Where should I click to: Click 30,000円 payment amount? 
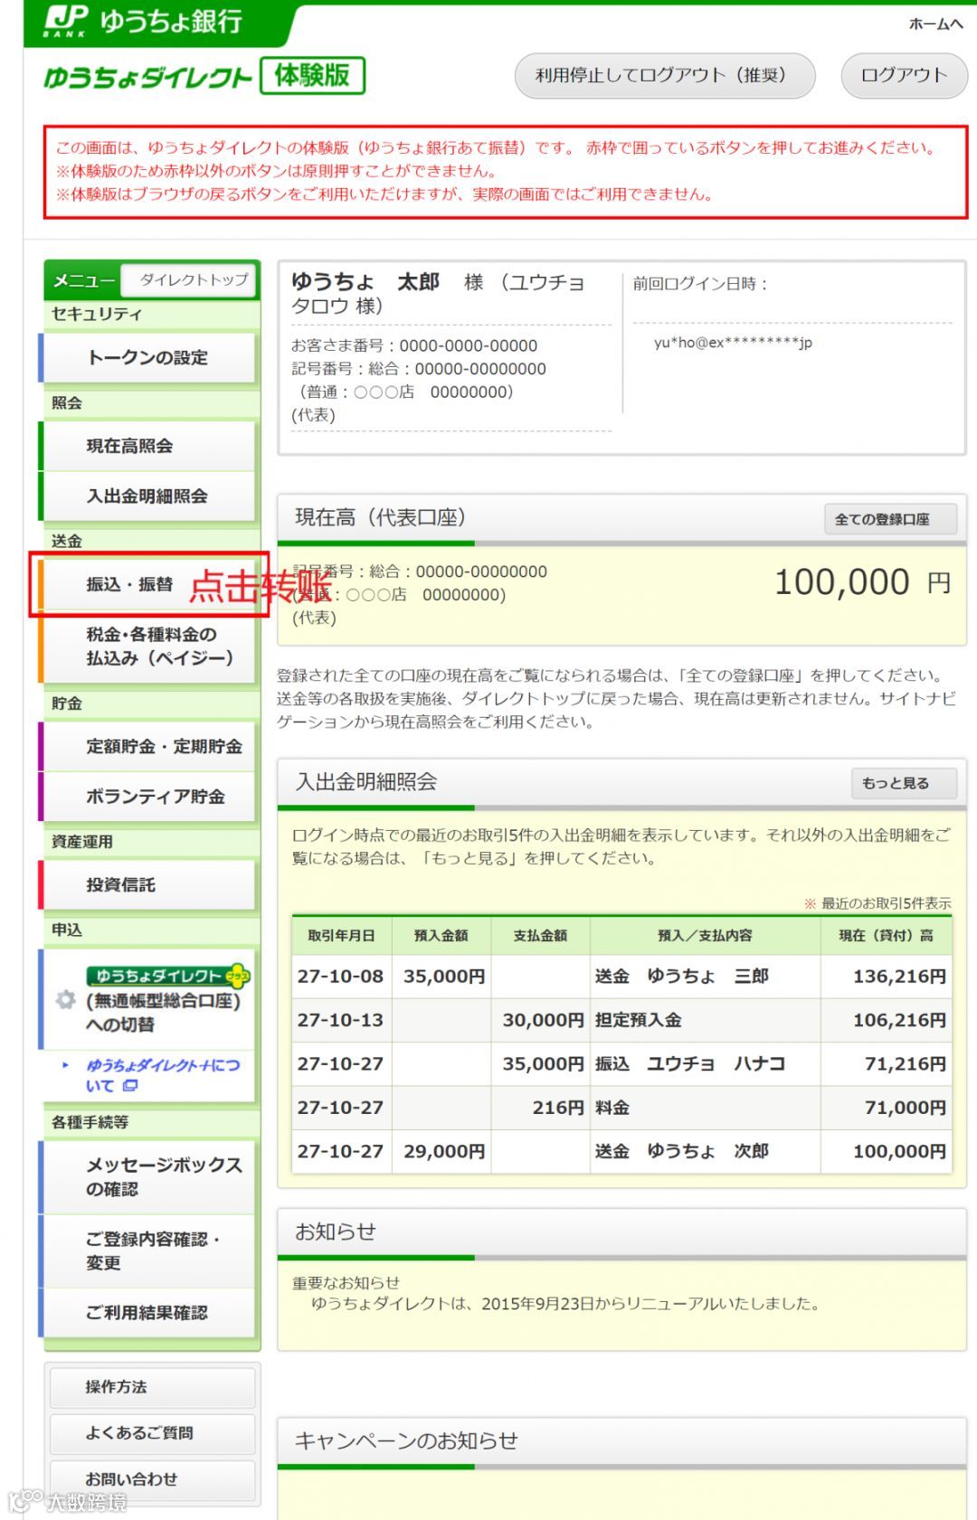[543, 1020]
